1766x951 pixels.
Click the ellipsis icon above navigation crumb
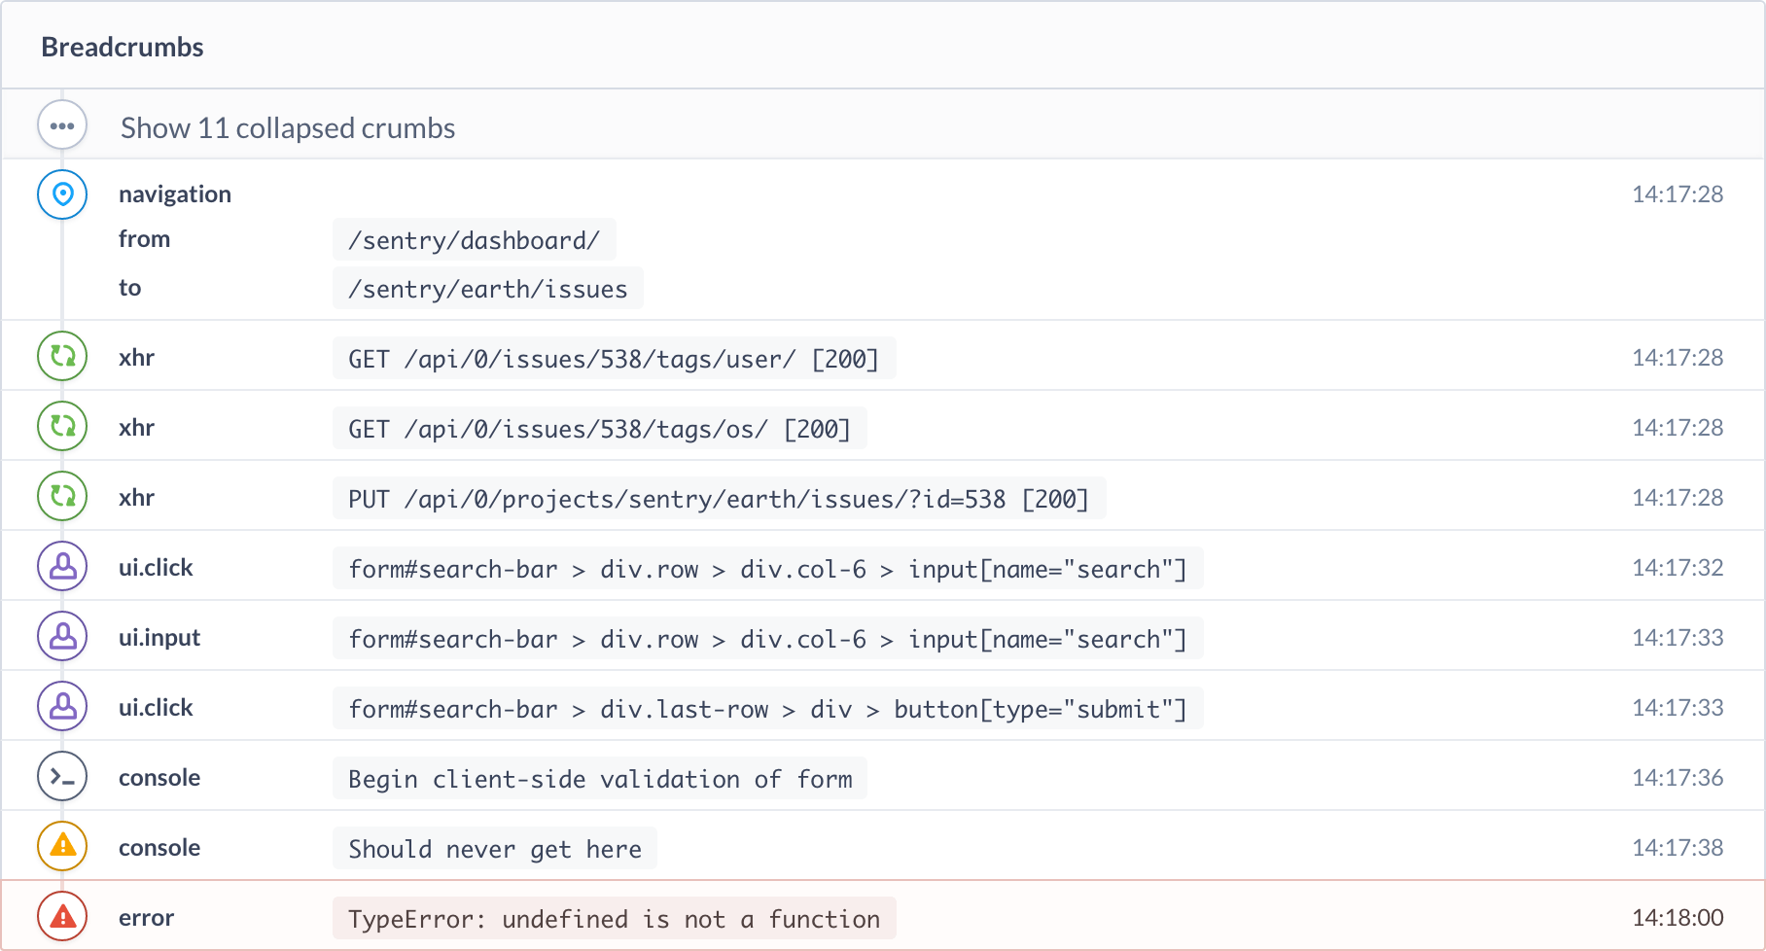(61, 124)
